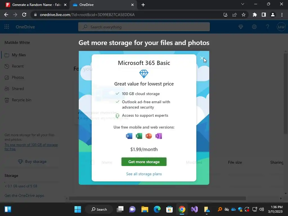Screen dimensions: 288x216
Task: Click the horizontal scrollbar
Action: (157, 198)
